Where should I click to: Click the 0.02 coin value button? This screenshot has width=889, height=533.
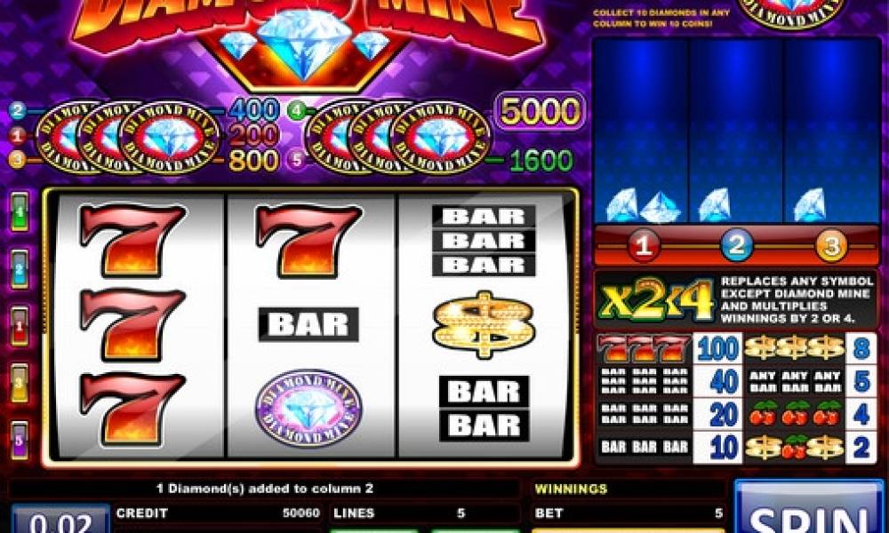click(x=60, y=520)
